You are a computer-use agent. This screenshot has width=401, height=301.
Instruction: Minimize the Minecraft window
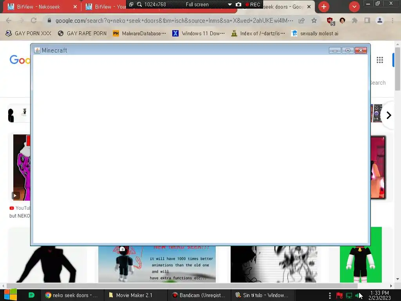point(335,51)
